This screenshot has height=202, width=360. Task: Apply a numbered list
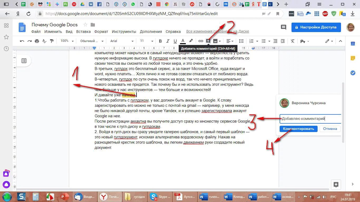251,41
